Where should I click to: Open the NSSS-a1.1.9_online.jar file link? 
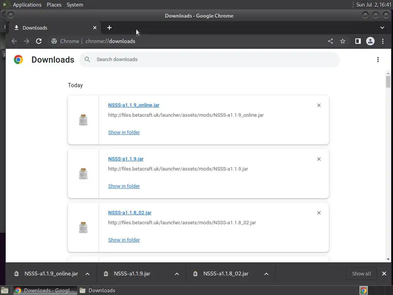[134, 105]
